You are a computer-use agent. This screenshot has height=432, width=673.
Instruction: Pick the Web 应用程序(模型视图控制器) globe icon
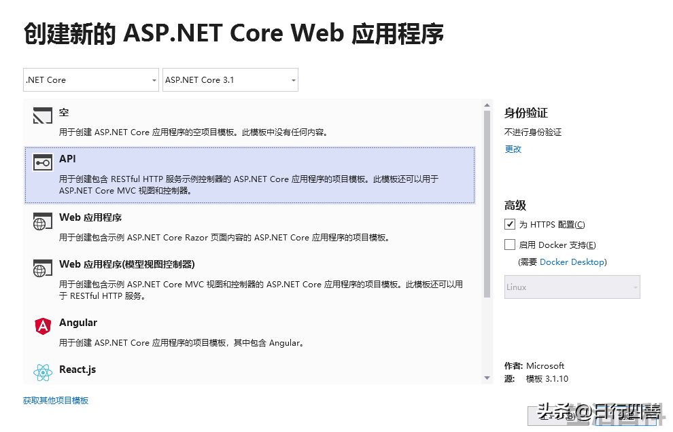(43, 268)
